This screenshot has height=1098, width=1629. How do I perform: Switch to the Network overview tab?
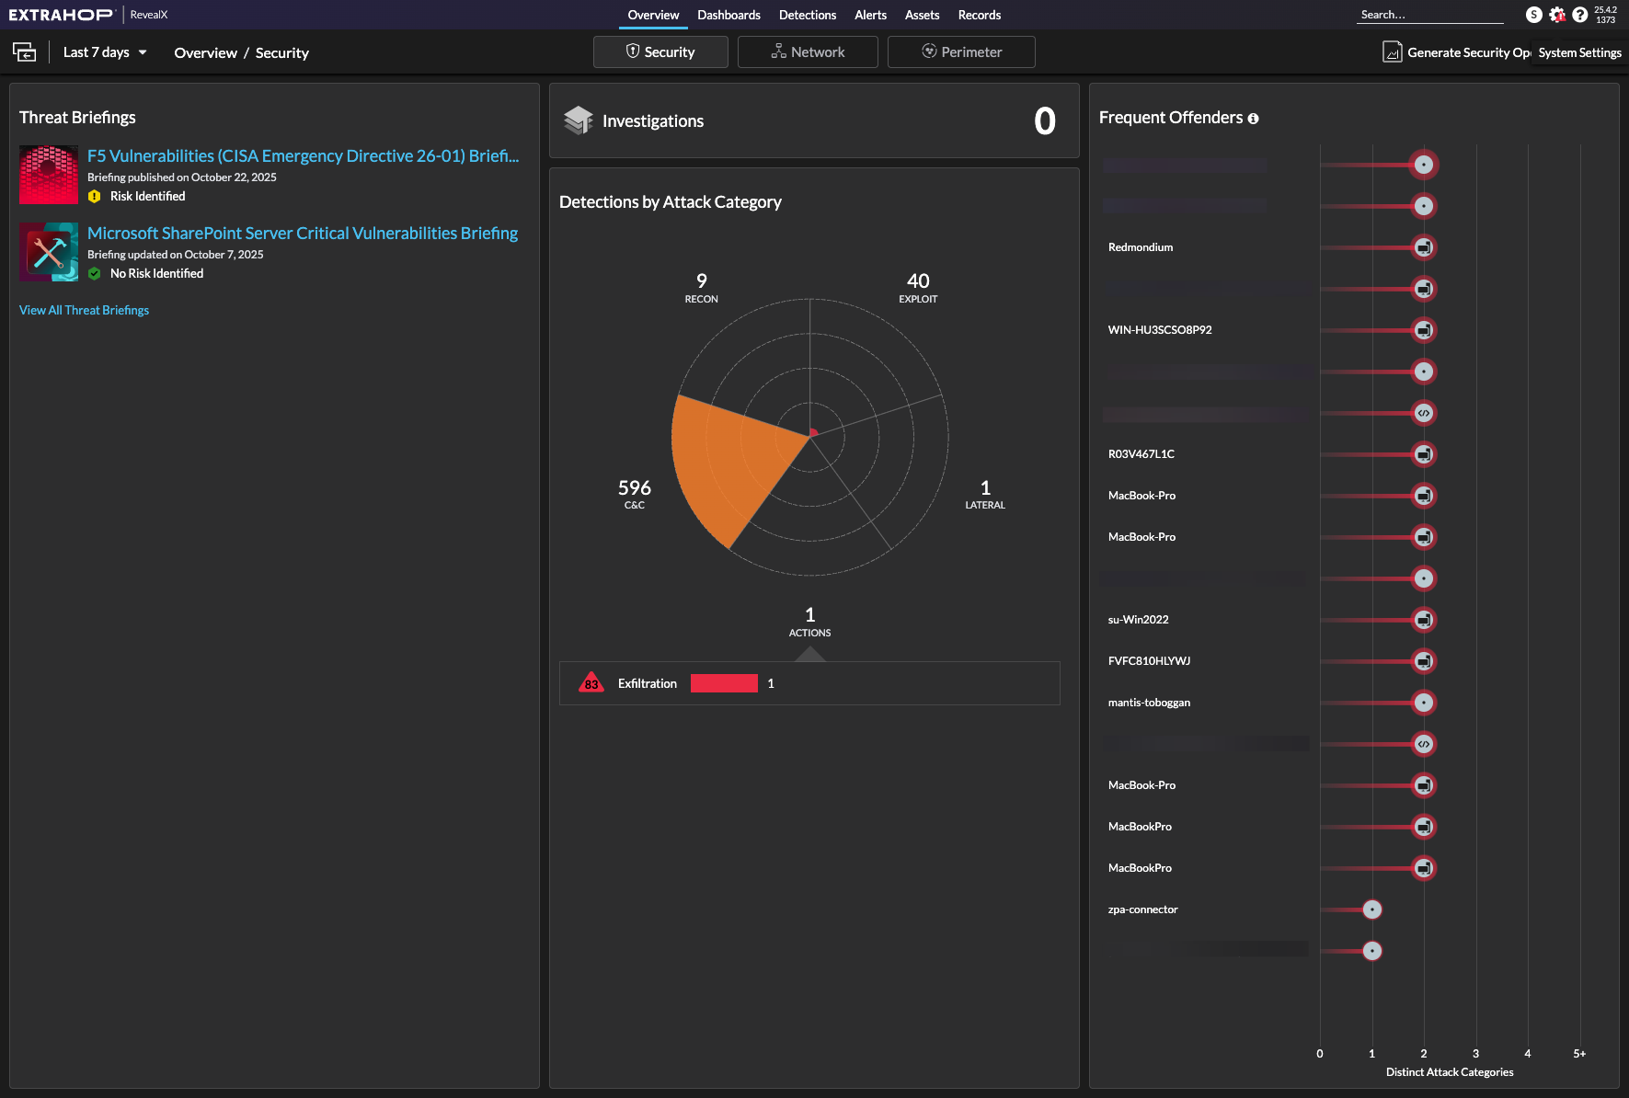pos(807,52)
